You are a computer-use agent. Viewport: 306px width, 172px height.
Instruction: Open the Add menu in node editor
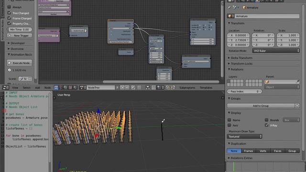37,88
